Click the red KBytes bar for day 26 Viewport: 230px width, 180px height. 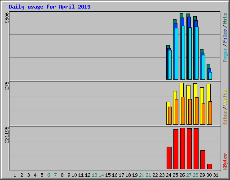pyautogui.click(x=182, y=148)
